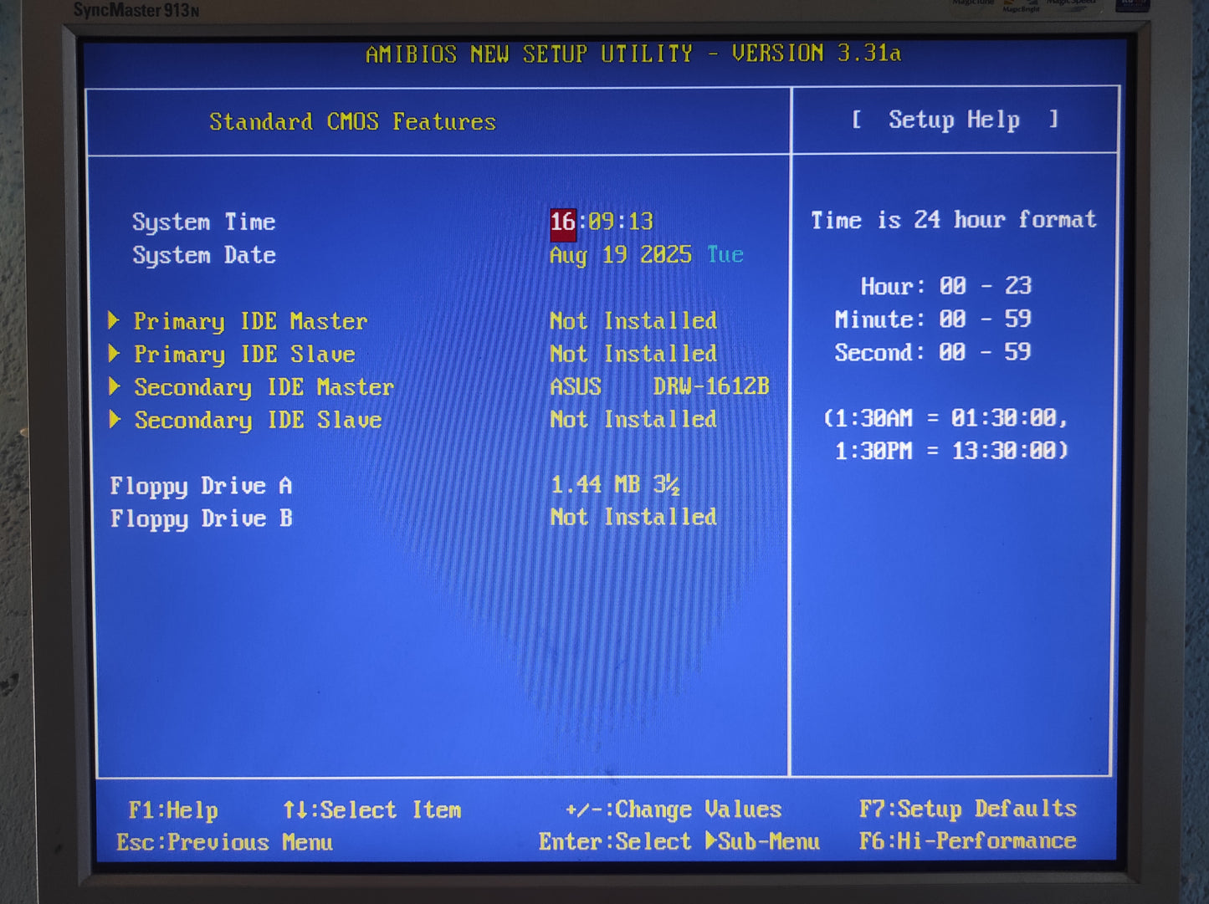1209x904 pixels.
Task: Expand the Primary IDE Slave arrow
Action: click(x=115, y=354)
